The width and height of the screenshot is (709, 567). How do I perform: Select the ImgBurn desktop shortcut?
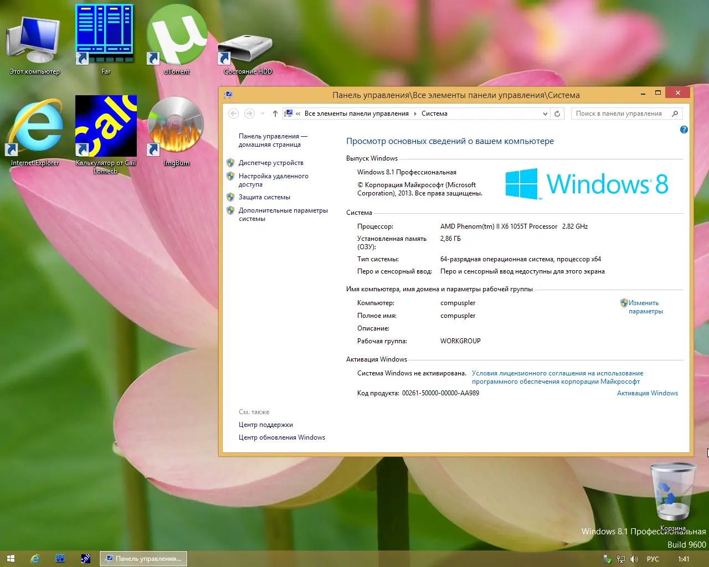(x=177, y=132)
